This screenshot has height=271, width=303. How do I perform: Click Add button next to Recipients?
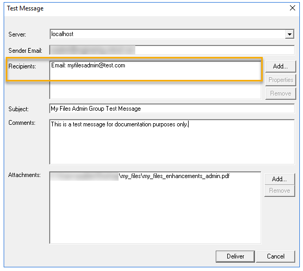tap(281, 66)
